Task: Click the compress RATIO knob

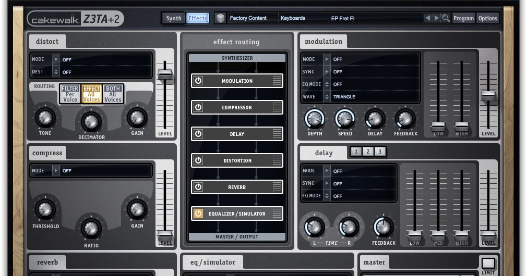Action: point(91,229)
